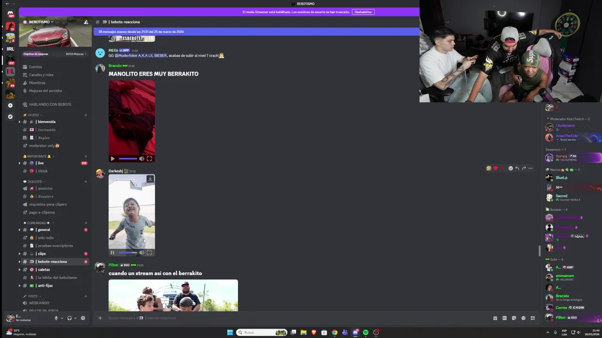Open the Discover servers compass icon
The height and width of the screenshot is (338, 602).
pos(10,116)
